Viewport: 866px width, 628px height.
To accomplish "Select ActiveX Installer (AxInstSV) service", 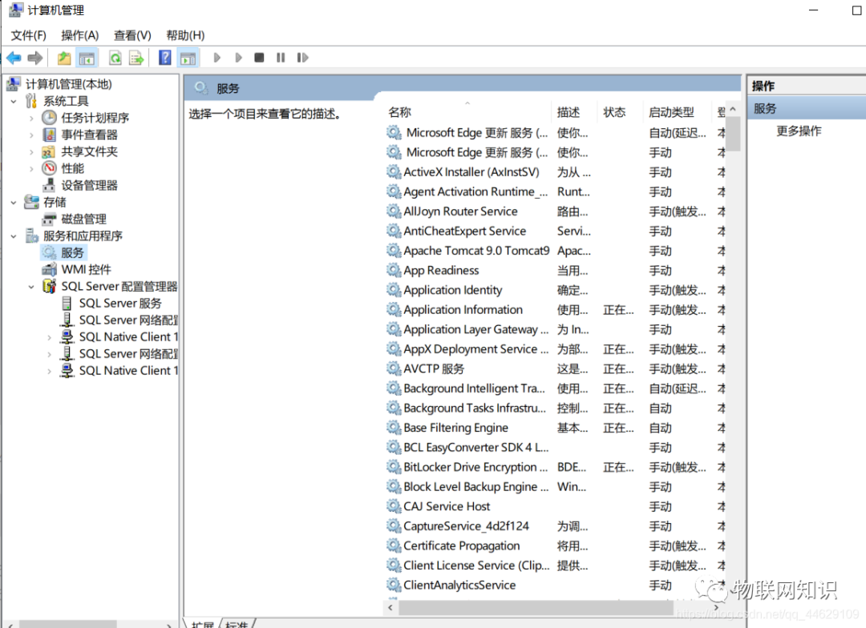I will click(555, 172).
